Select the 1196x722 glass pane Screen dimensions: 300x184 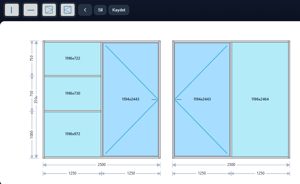pyautogui.click(x=73, y=59)
